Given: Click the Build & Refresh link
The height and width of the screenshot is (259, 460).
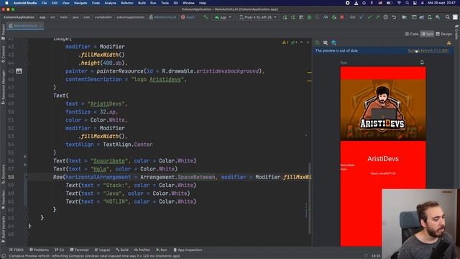Looking at the screenshot, I should [x=428, y=50].
